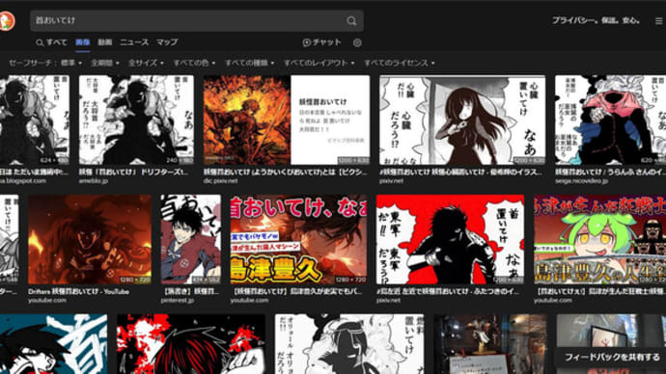
Task: Expand the 全期間 time filter dropdown
Action: [104, 63]
